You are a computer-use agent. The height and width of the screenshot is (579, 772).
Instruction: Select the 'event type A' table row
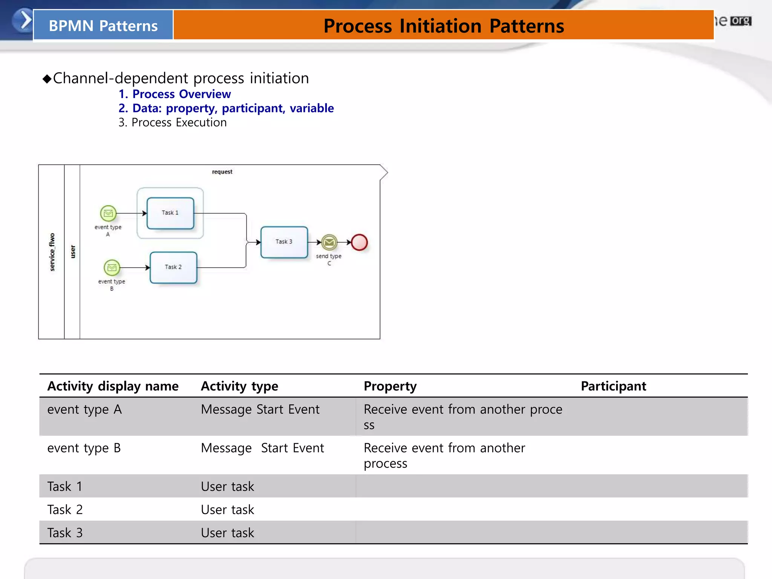click(x=85, y=409)
